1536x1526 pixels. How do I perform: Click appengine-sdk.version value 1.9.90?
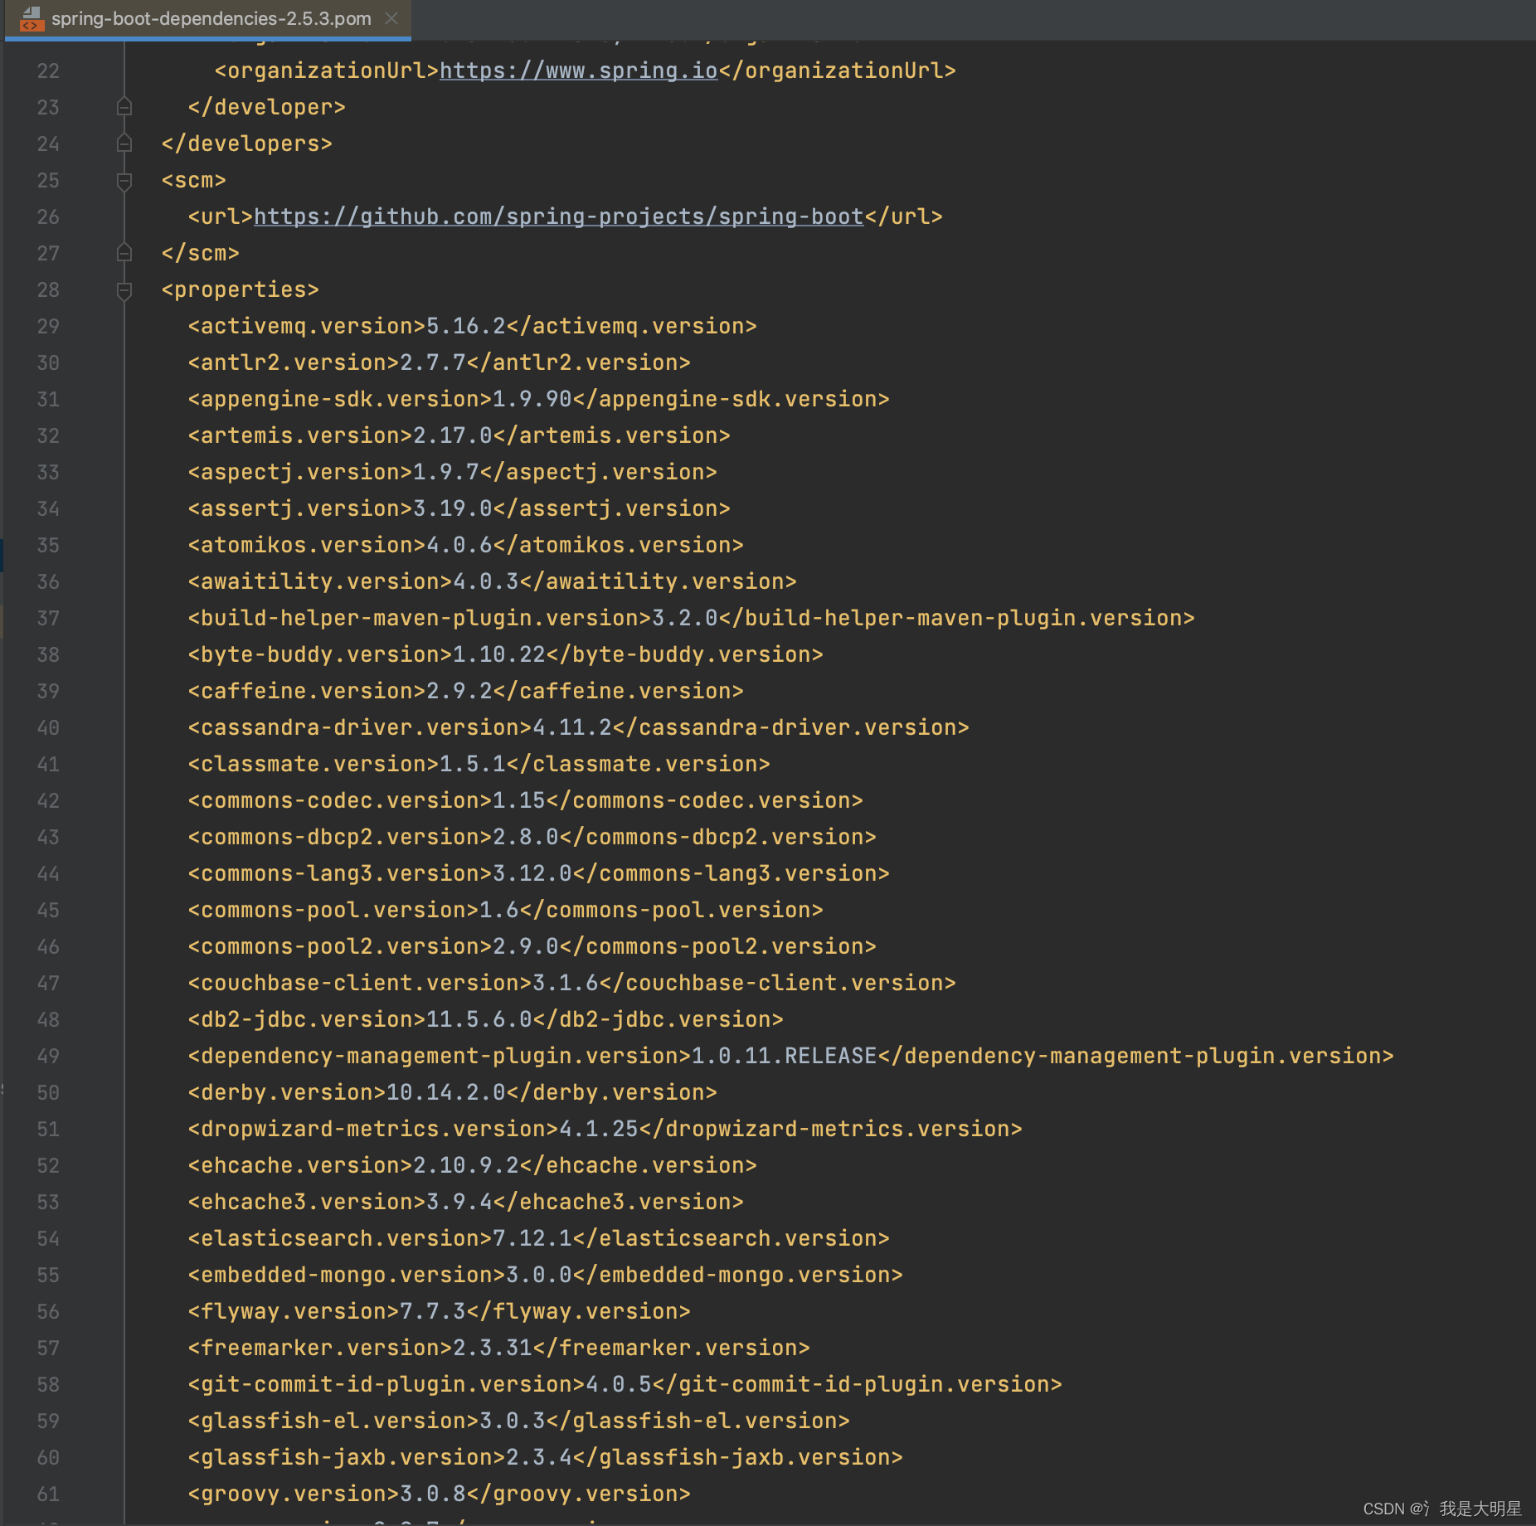click(x=532, y=399)
